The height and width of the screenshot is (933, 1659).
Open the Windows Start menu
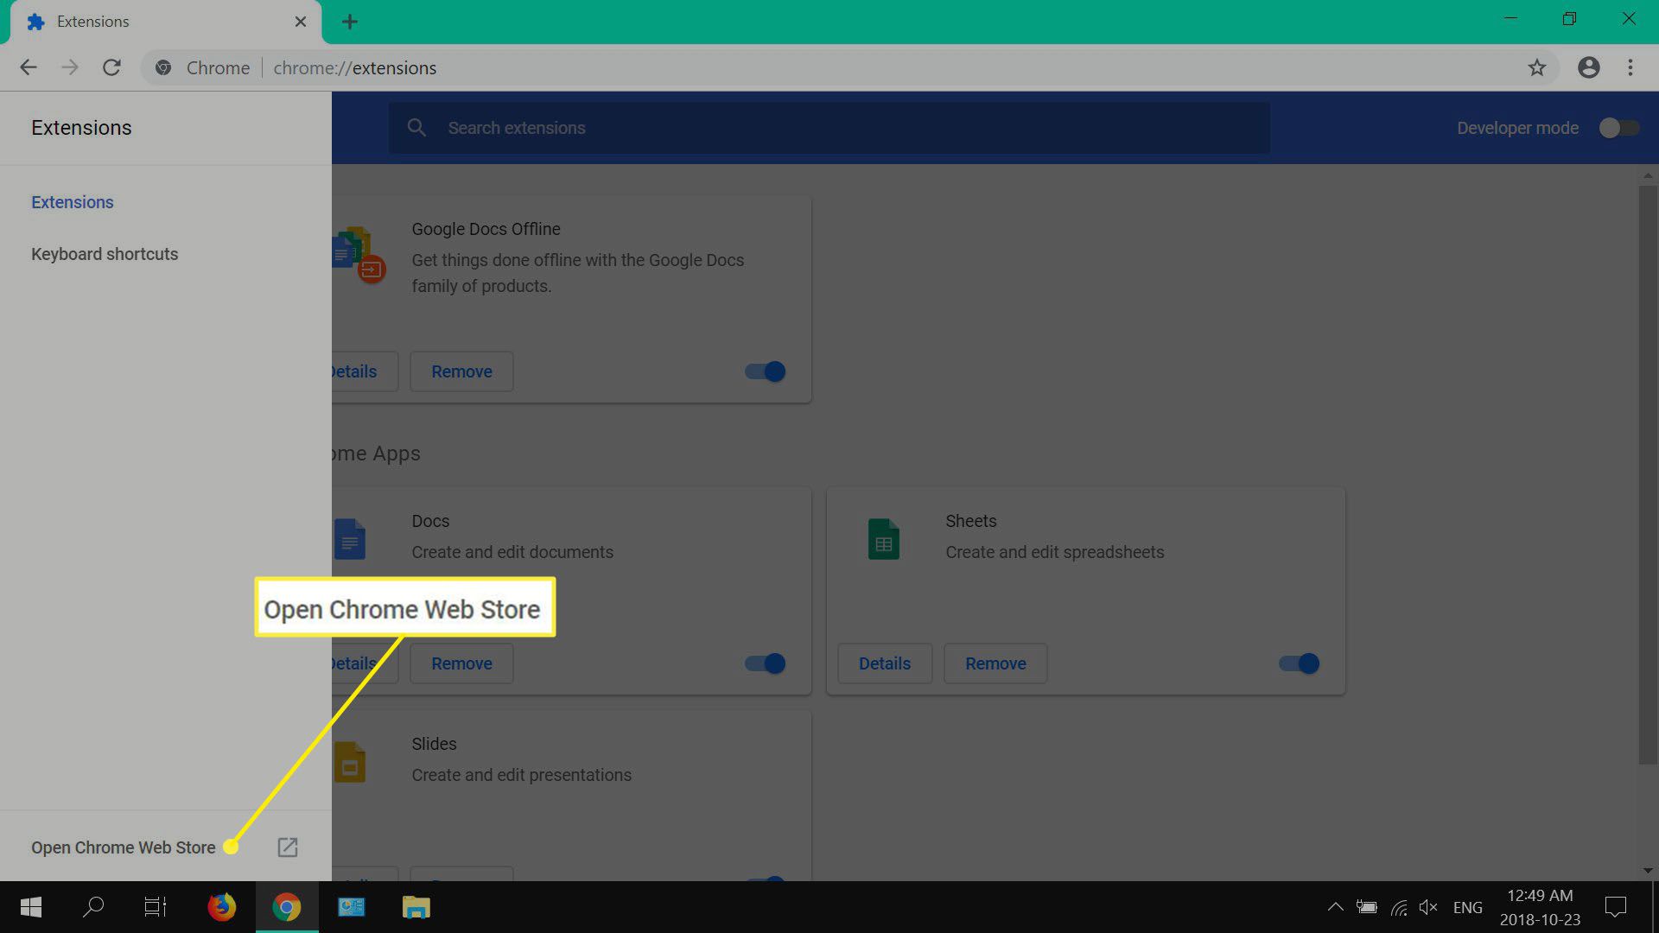point(31,907)
